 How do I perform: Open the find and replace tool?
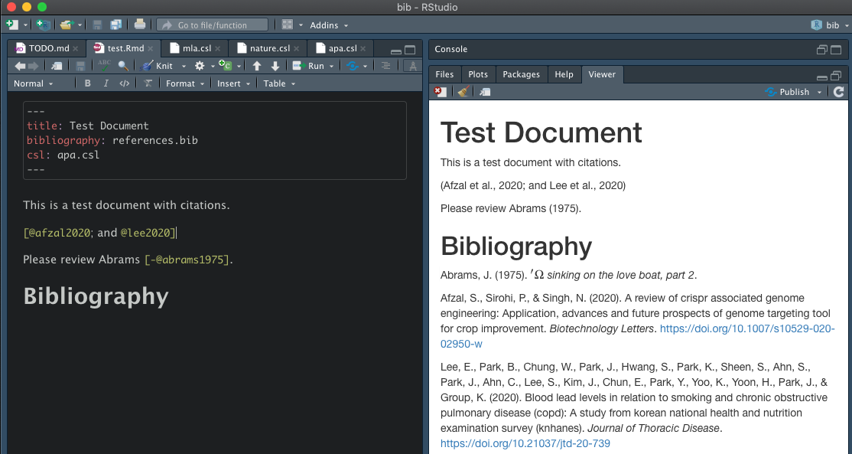click(122, 65)
